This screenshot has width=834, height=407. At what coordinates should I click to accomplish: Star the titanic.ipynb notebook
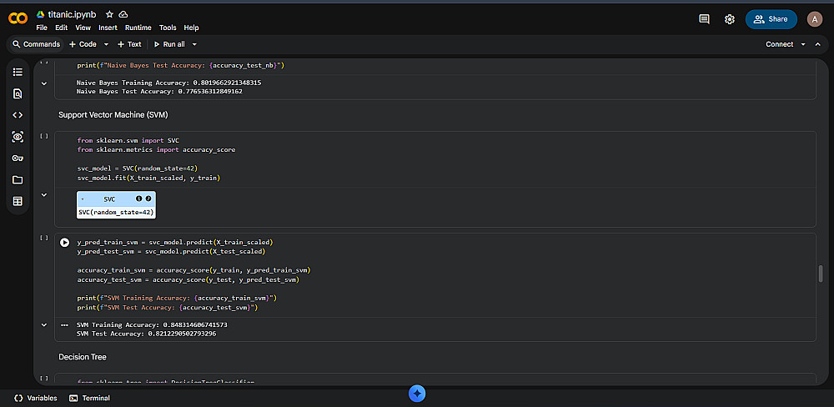tap(109, 15)
